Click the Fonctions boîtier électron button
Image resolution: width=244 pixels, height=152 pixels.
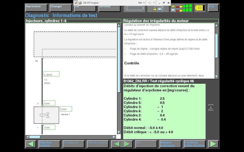pyautogui.click(x=195, y=144)
